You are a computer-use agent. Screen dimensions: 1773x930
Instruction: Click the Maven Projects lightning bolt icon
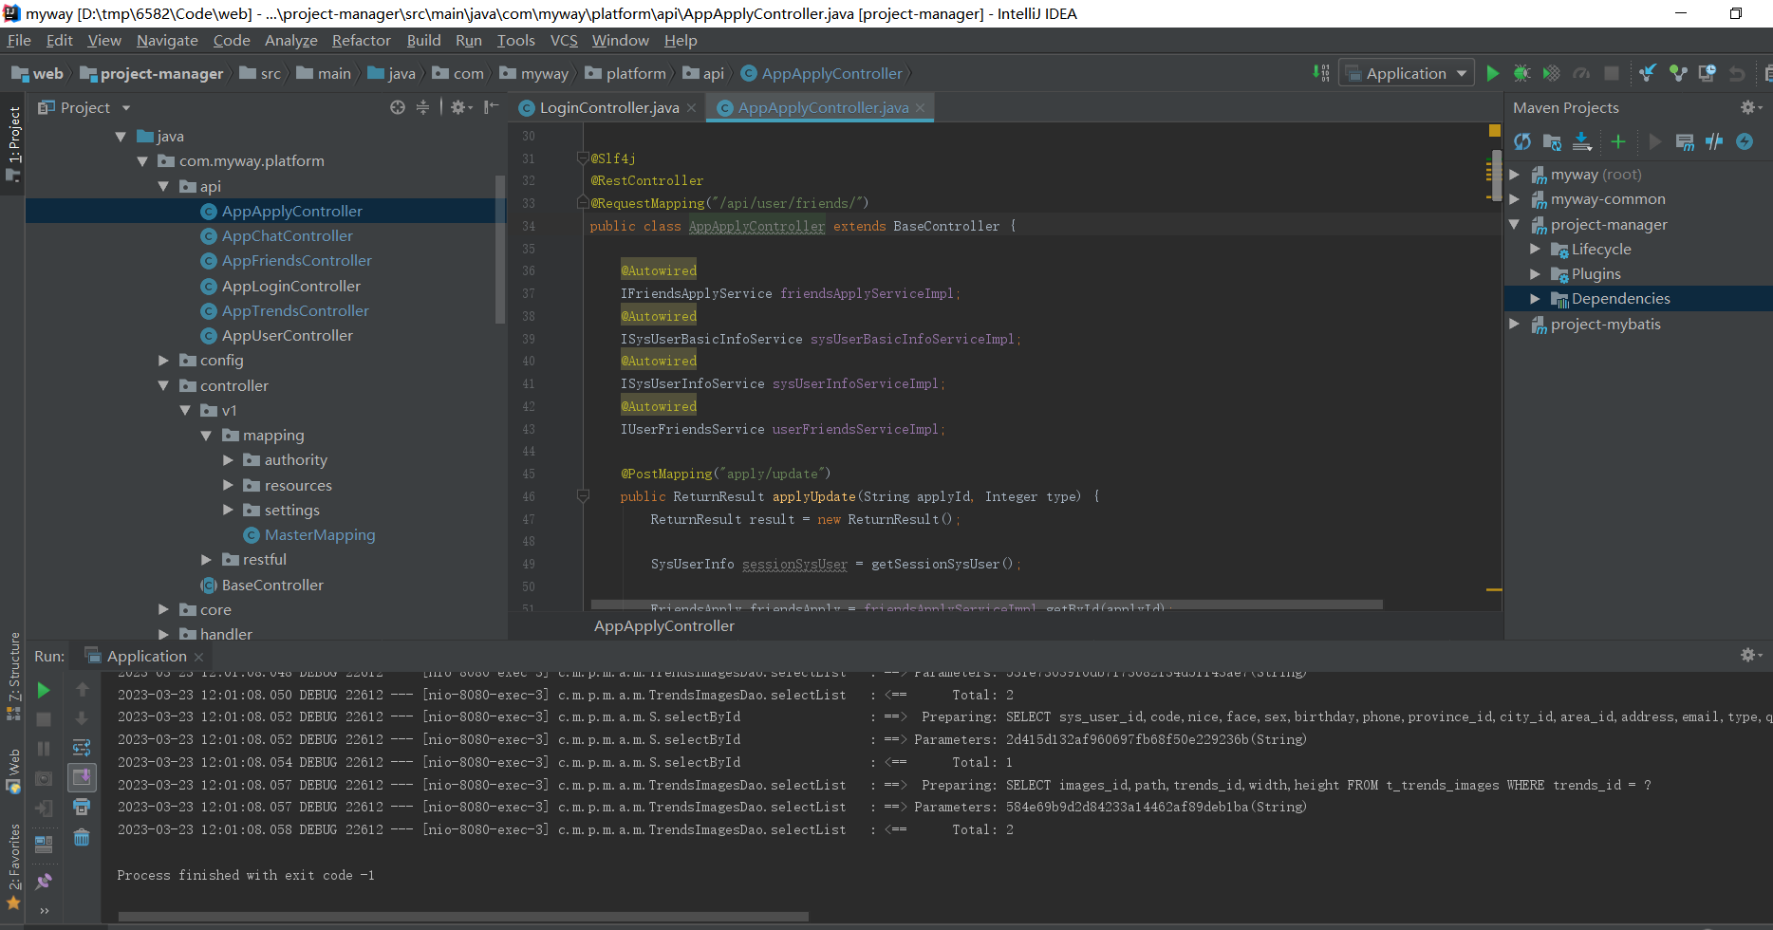coord(1745,141)
